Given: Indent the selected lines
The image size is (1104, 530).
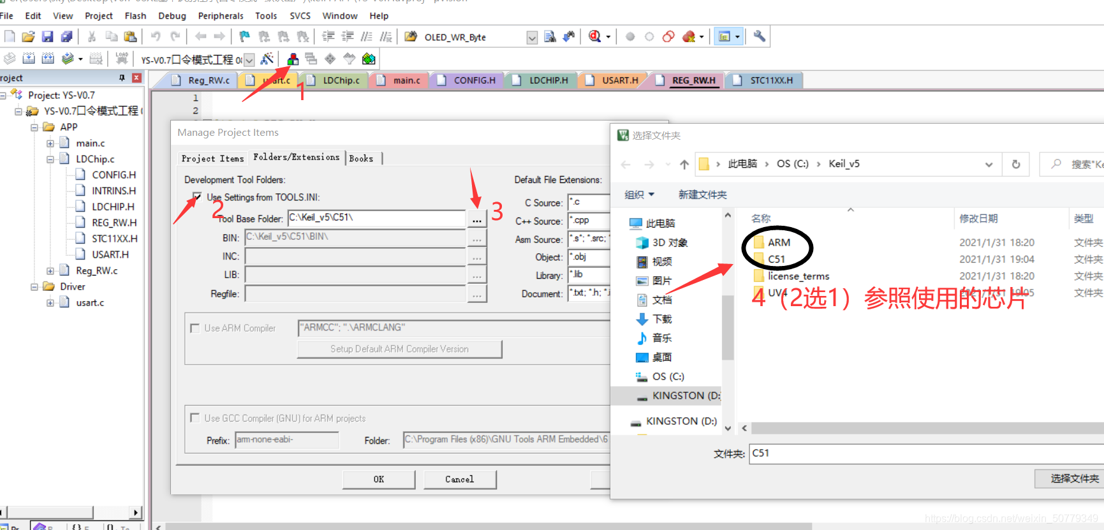Looking at the screenshot, I should pyautogui.click(x=328, y=36).
